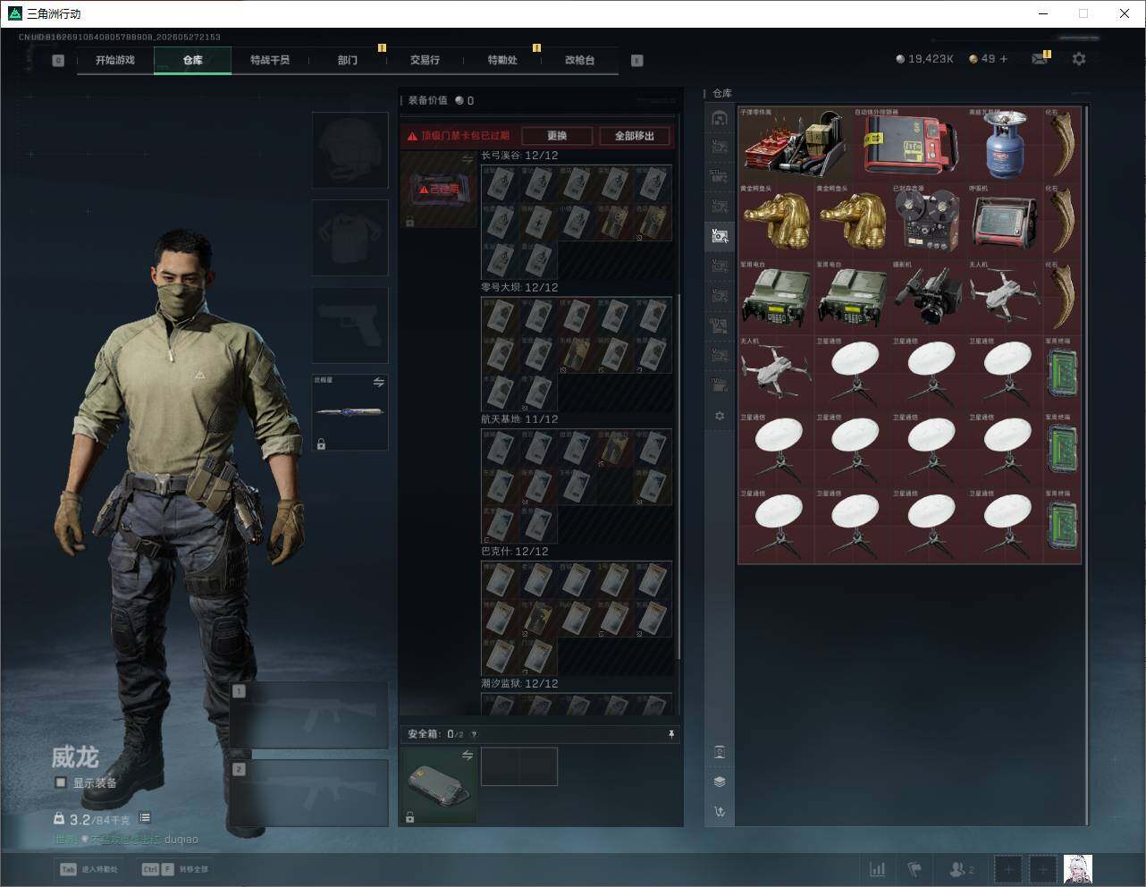Open the ? help icon beside 安全箱

[x=474, y=734]
